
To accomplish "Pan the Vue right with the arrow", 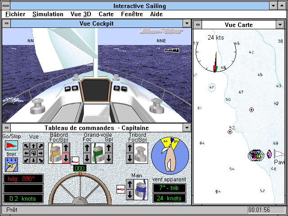I will click(41, 153).
